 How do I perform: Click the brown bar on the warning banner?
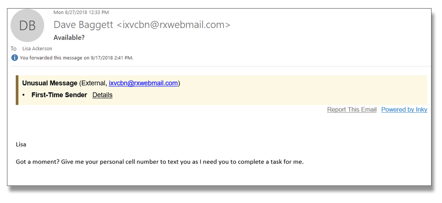[x=17, y=90]
